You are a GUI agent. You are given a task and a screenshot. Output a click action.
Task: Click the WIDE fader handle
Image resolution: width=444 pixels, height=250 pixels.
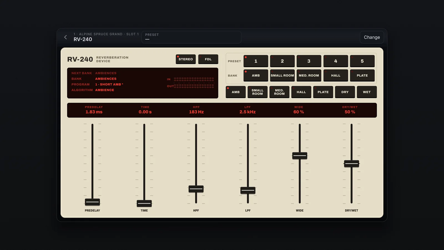click(300, 156)
